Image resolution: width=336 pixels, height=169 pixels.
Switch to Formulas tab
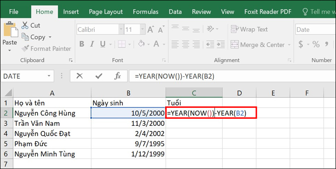(145, 12)
